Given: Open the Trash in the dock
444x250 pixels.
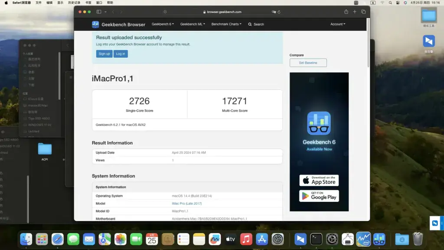Looking at the screenshot, I should (418, 239).
